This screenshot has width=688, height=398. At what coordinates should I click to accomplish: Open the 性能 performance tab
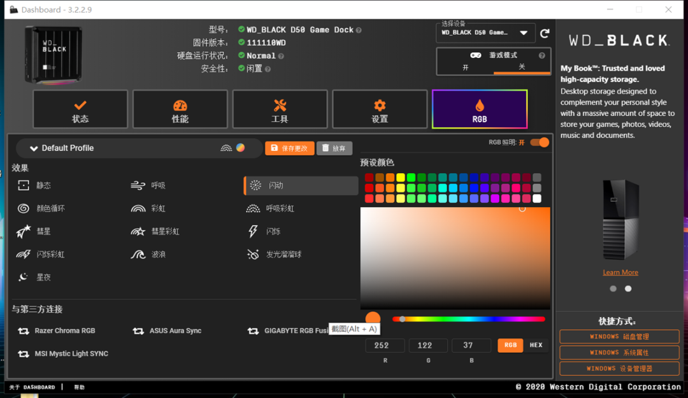[x=180, y=110]
